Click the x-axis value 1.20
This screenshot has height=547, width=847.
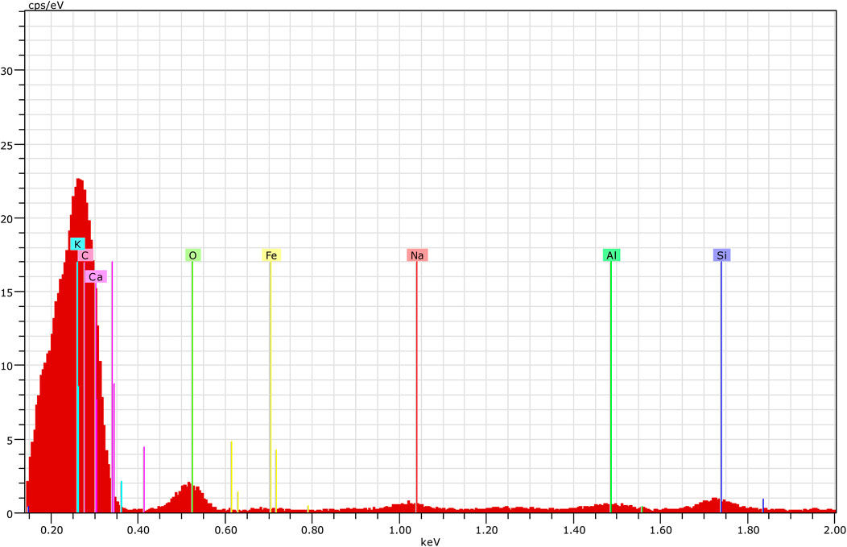point(486,530)
